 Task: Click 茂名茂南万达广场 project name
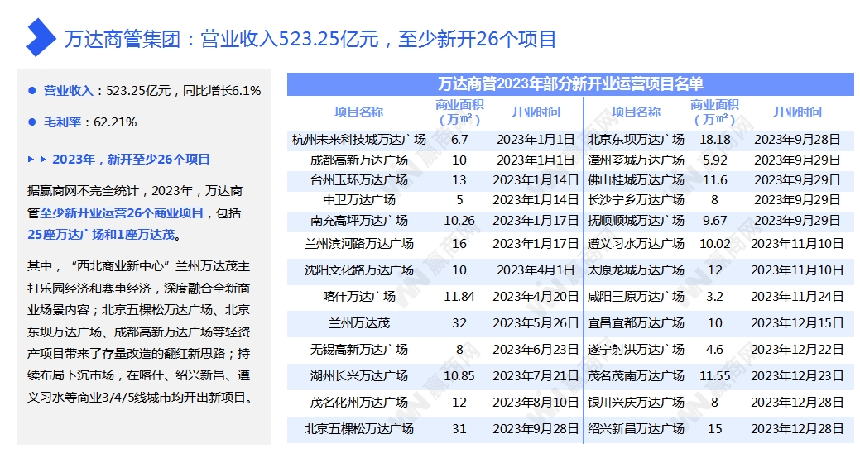[x=637, y=376]
